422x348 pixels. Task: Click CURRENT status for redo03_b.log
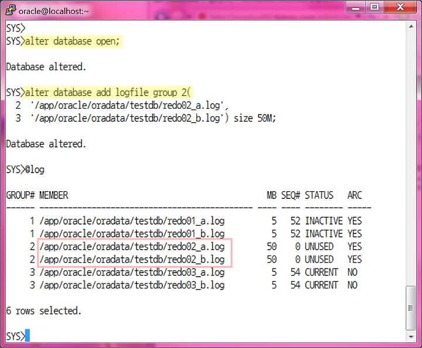pyautogui.click(x=321, y=285)
